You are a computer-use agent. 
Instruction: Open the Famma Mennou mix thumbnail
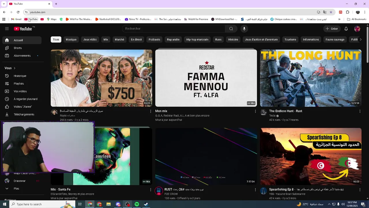tap(206, 78)
